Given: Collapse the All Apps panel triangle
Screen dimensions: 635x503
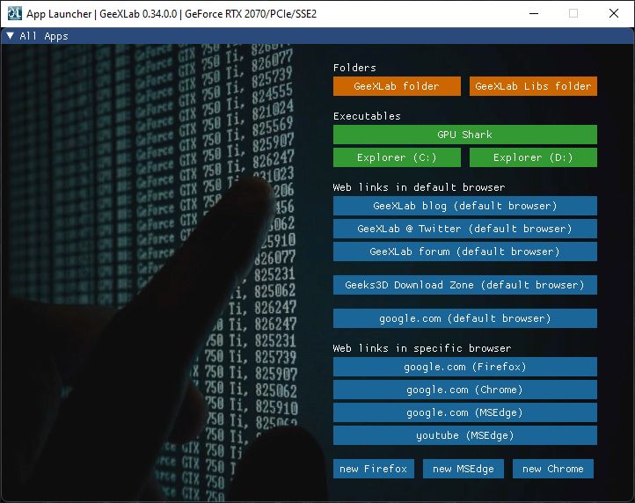Looking at the screenshot, I should tap(11, 36).
